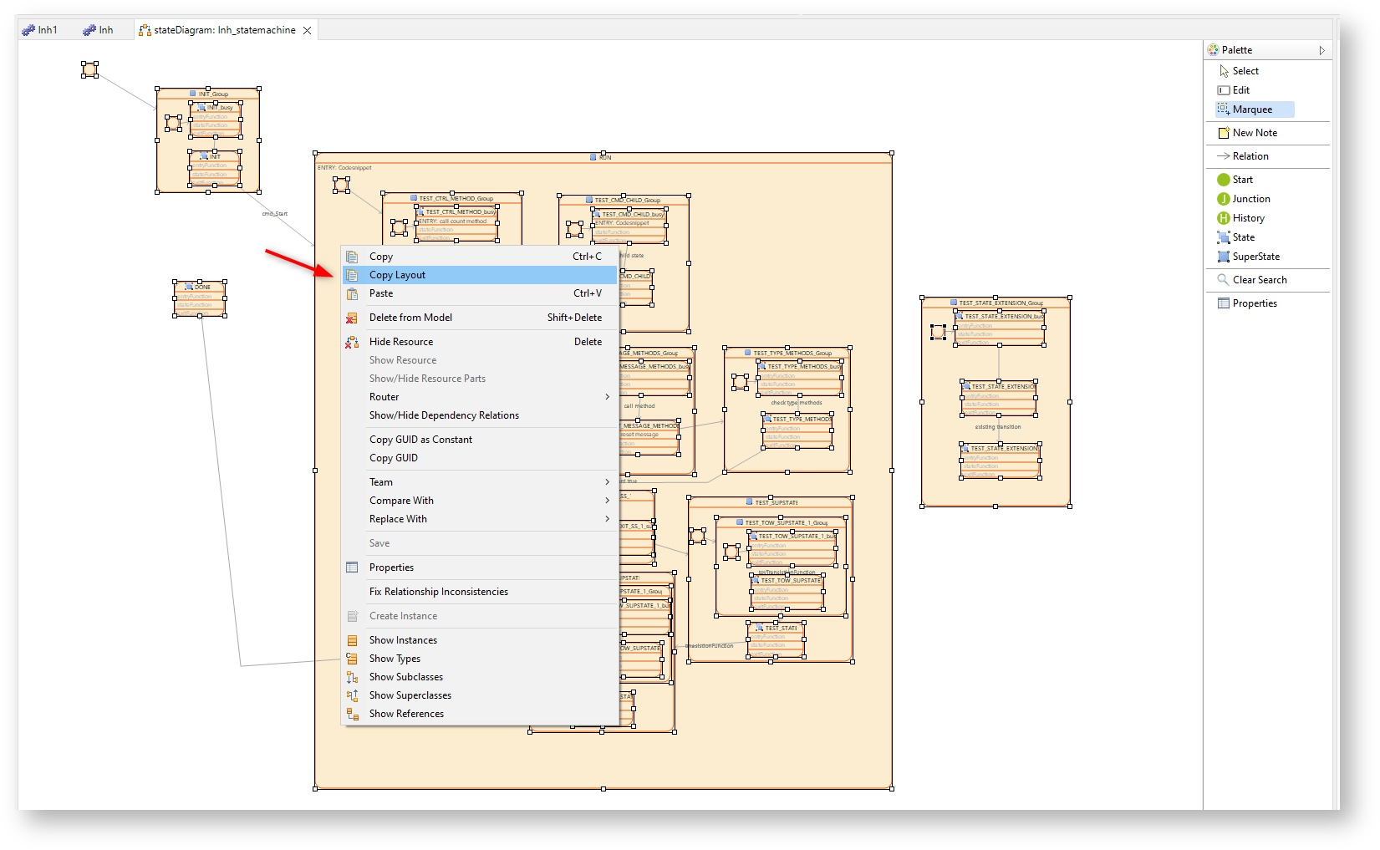
Task: Click the State tool in palette
Action: pos(1243,237)
